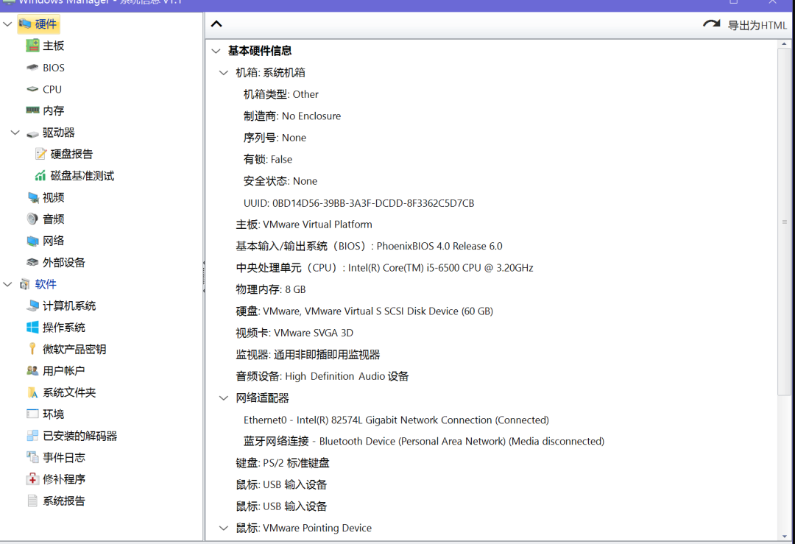
Task: Click the 视频卡: VMware SVGA 3D row
Action: click(x=294, y=333)
